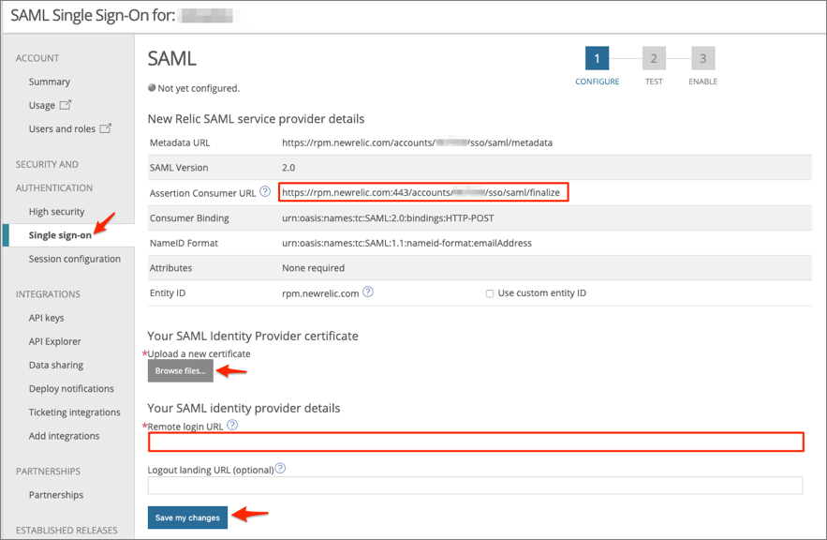Image resolution: width=827 pixels, height=540 pixels.
Task: Click help icon next to Remote login URL
Action: coord(232,426)
